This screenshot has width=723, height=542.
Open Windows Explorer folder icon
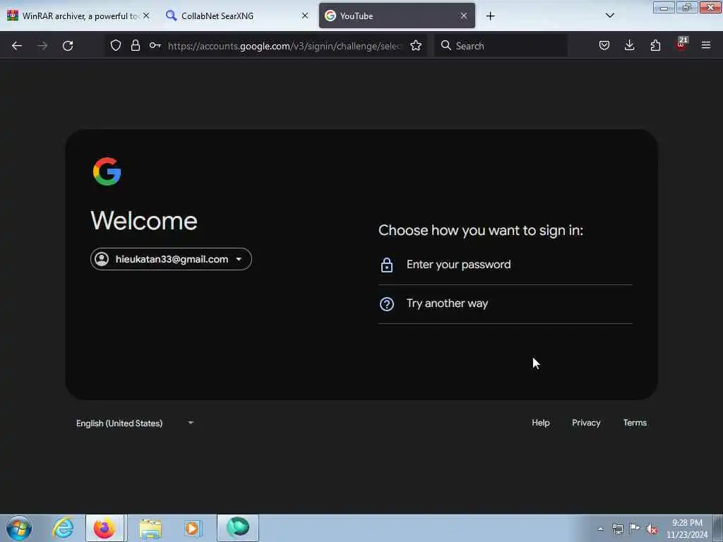pos(150,529)
